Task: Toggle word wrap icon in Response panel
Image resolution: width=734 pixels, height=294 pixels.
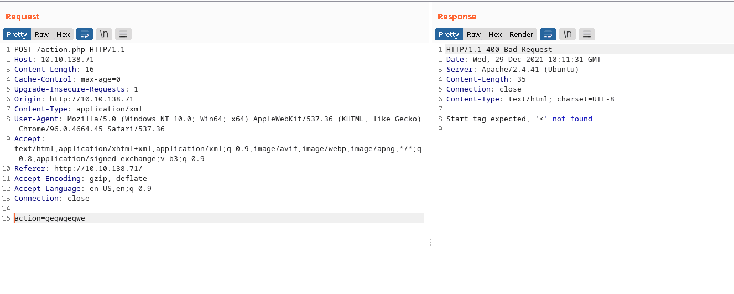Action: (548, 34)
